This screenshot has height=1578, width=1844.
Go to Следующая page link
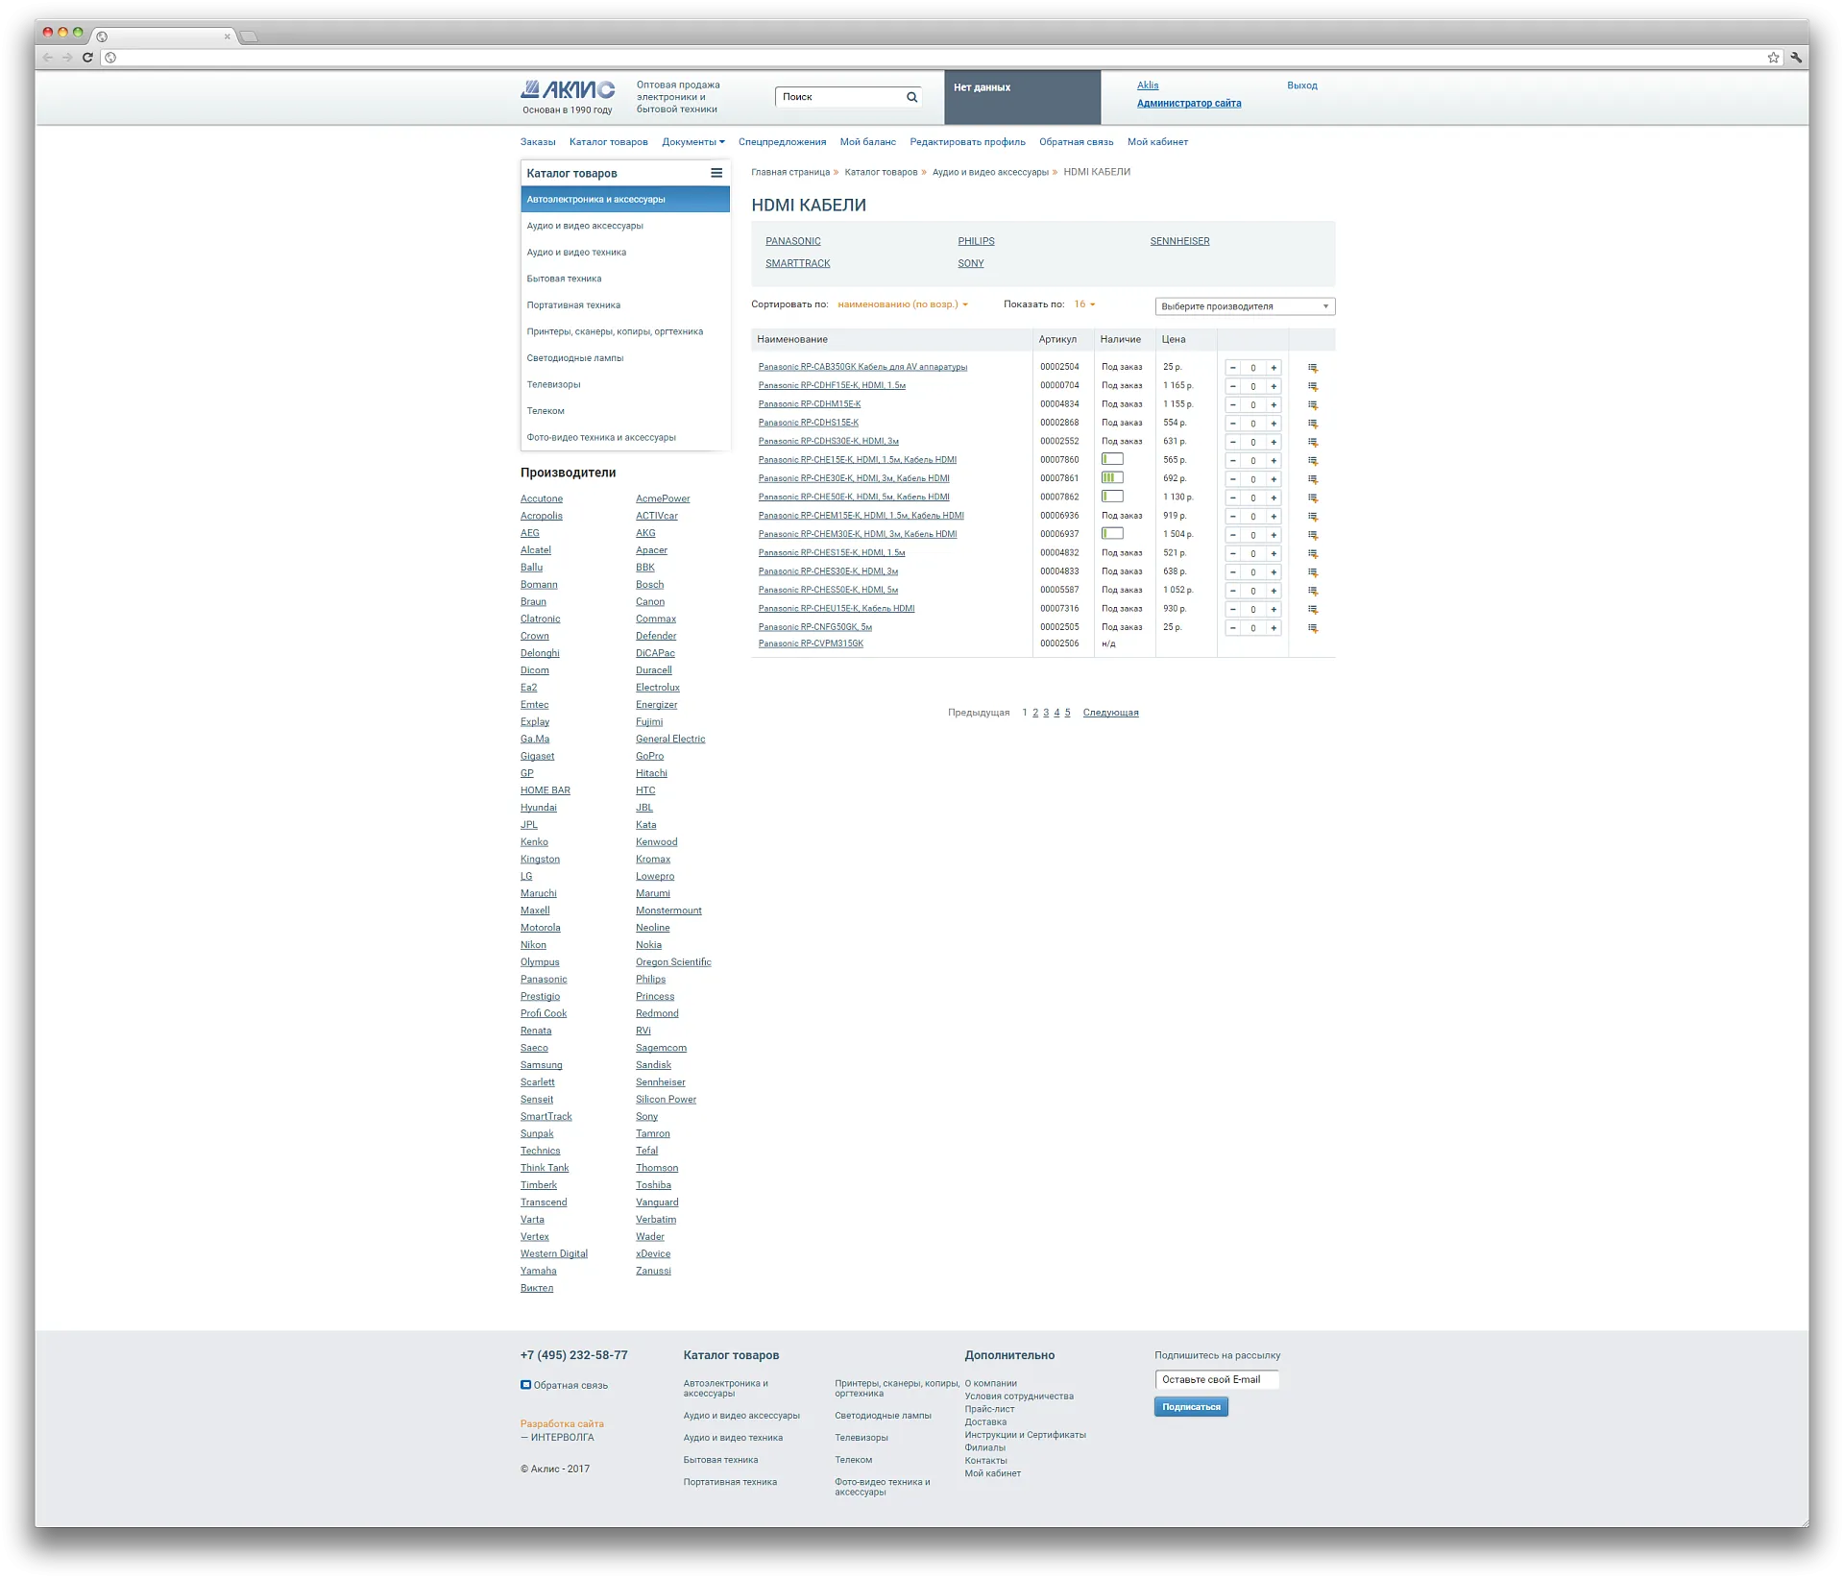tap(1110, 713)
